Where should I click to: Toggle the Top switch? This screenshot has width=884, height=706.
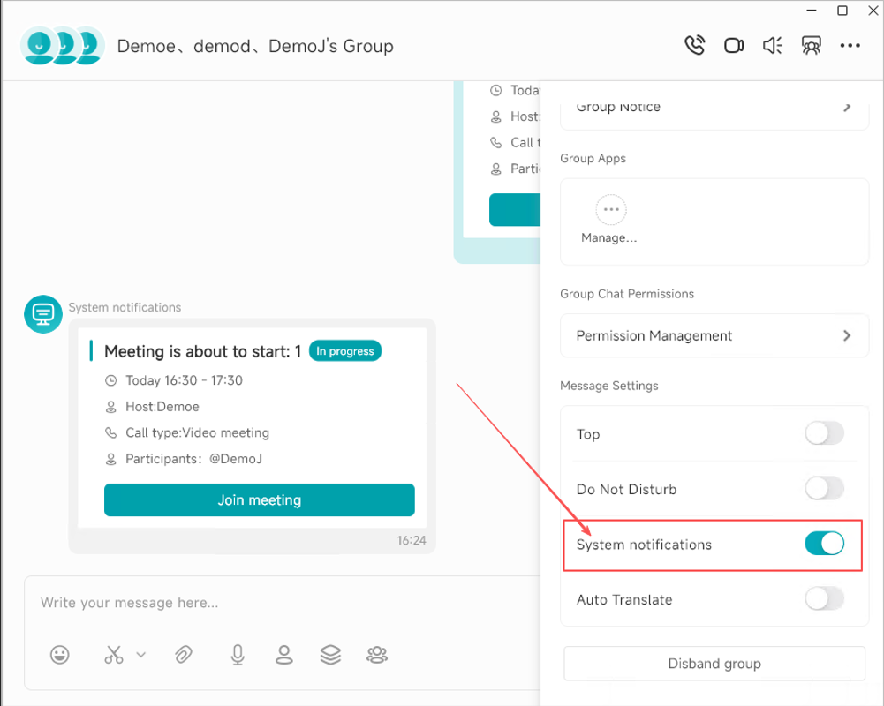pos(824,433)
